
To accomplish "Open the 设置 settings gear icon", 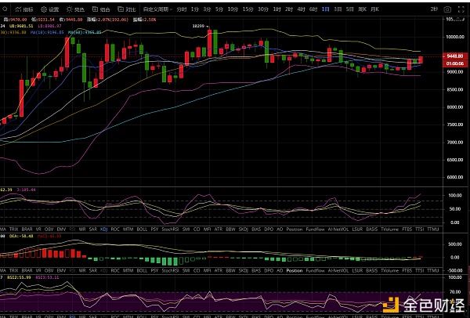I will click(x=44, y=9).
